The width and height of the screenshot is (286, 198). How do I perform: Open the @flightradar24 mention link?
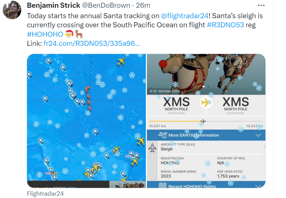click(185, 16)
